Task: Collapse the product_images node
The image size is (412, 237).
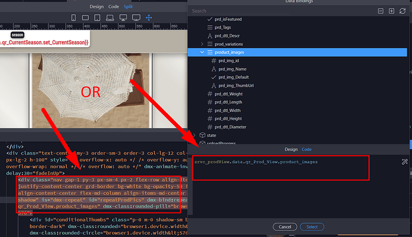Action: point(202,52)
